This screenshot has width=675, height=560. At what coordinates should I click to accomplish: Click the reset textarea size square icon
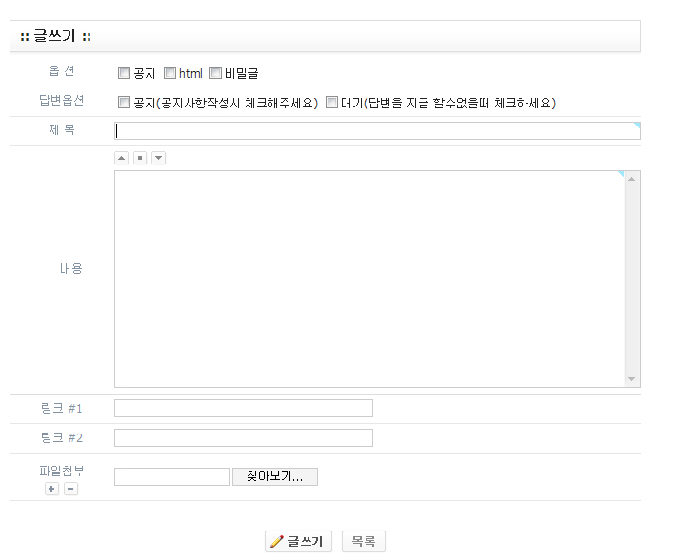pyautogui.click(x=140, y=158)
